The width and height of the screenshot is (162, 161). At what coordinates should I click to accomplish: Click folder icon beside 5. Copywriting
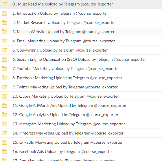coord(4,50)
